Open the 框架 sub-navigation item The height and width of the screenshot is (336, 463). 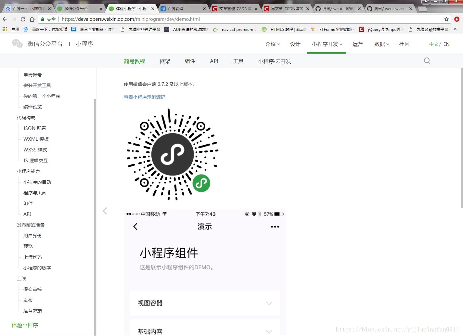tap(165, 61)
